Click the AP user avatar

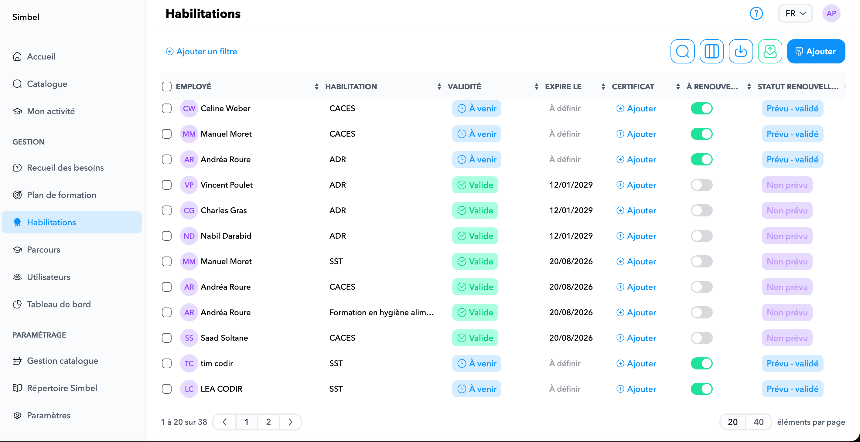tap(831, 14)
